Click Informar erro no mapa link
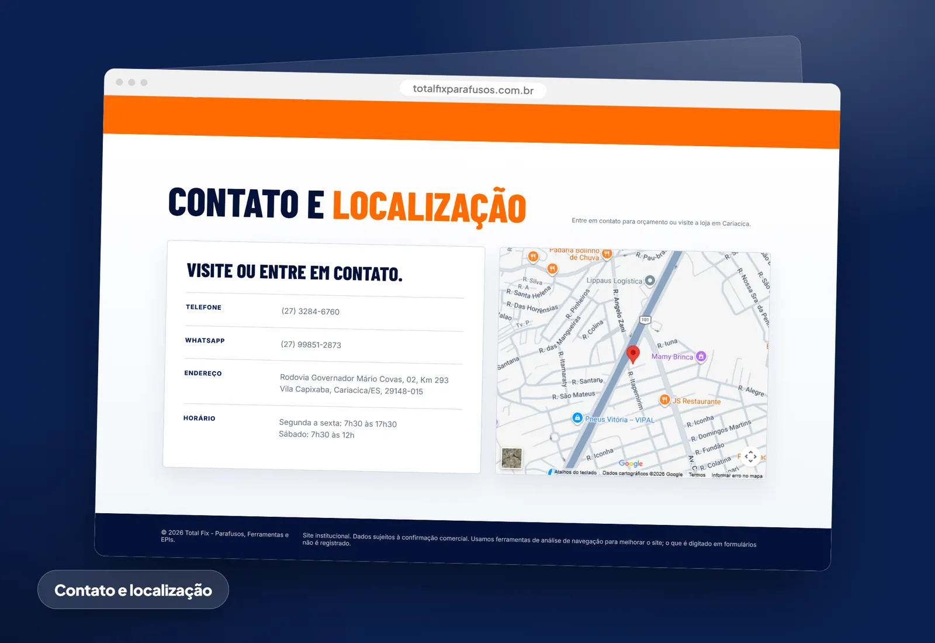This screenshot has width=935, height=643. (737, 476)
